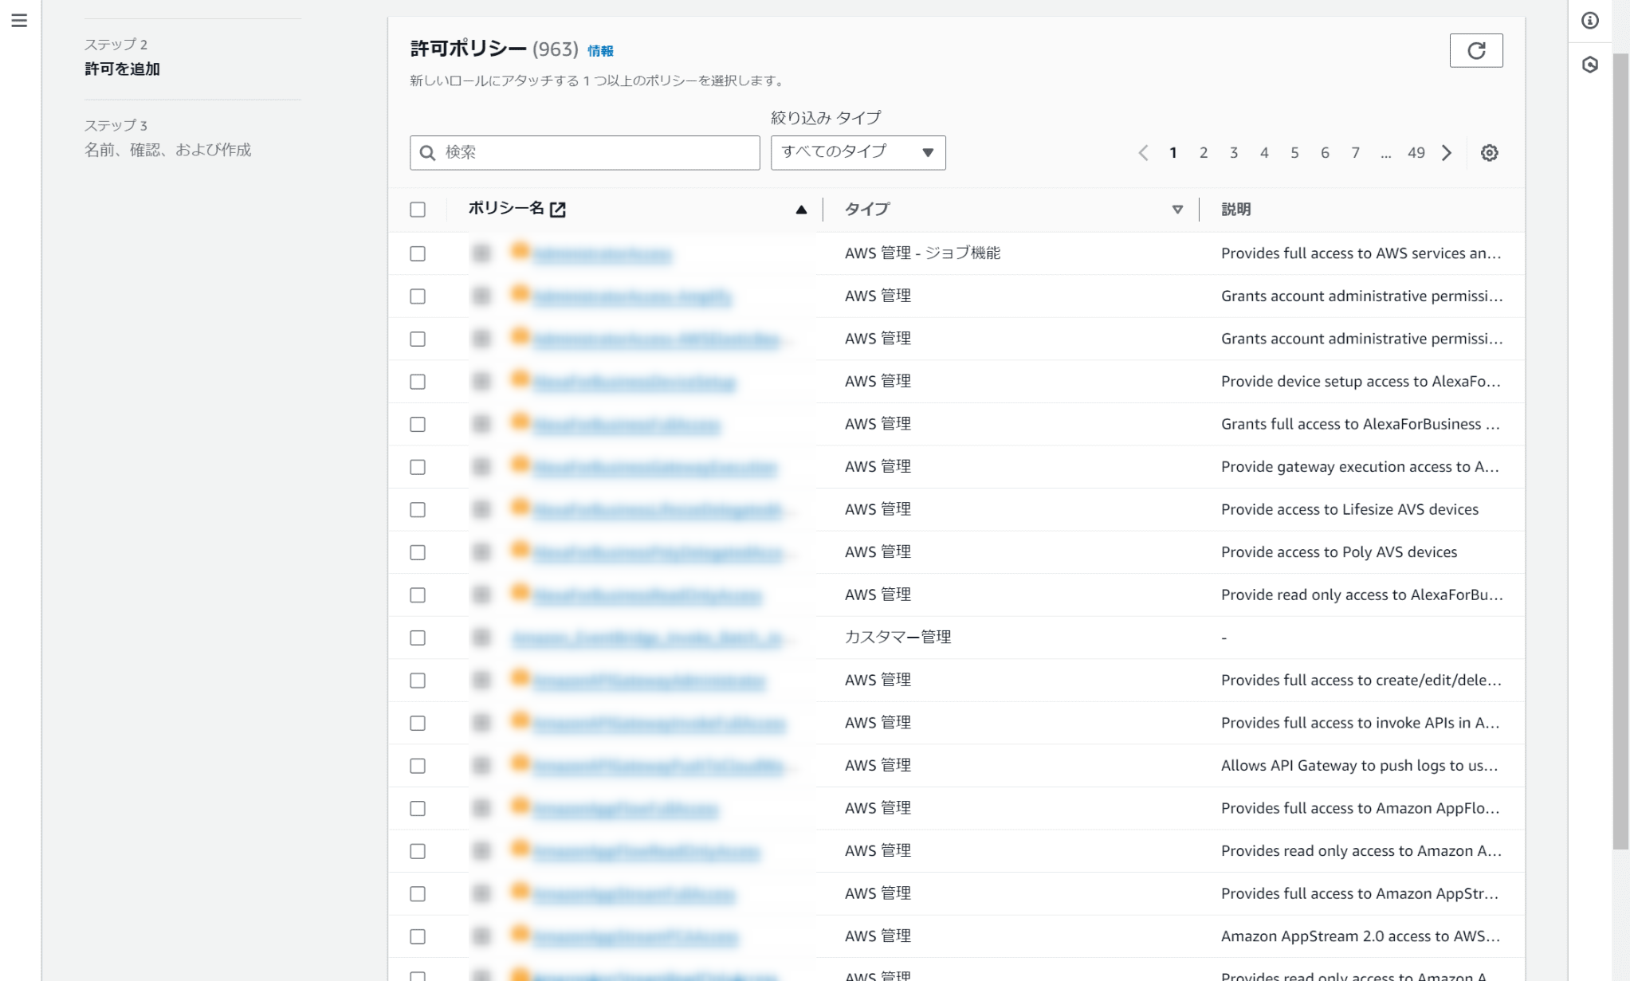Jump to page 49 of the policy list
1630x981 pixels.
[x=1416, y=152]
